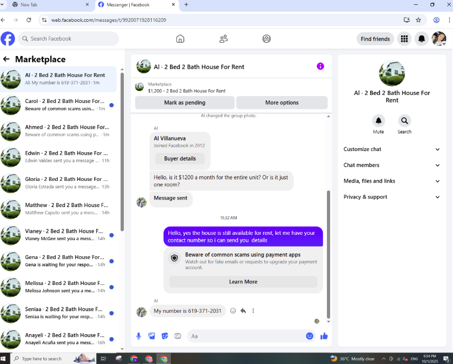The width and height of the screenshot is (453, 364).
Task: Send a voice clip microphone icon
Action: point(139,336)
